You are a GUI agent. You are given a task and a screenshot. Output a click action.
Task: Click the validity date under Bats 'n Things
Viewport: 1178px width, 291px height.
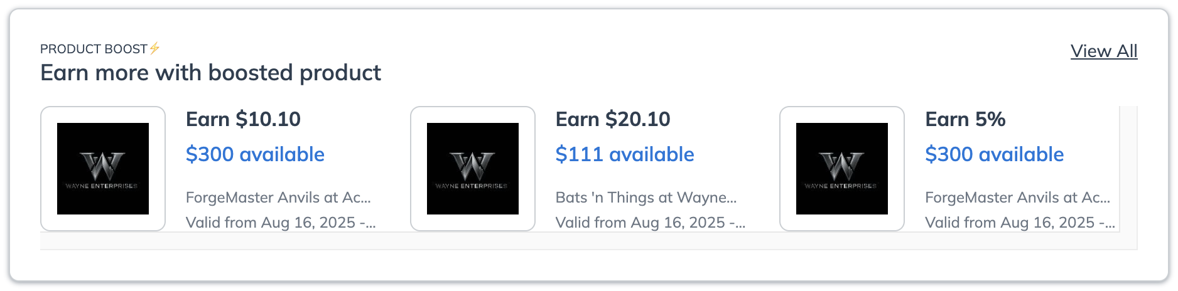click(x=650, y=223)
